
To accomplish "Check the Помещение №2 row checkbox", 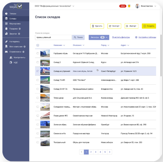I will coord(38,116).
